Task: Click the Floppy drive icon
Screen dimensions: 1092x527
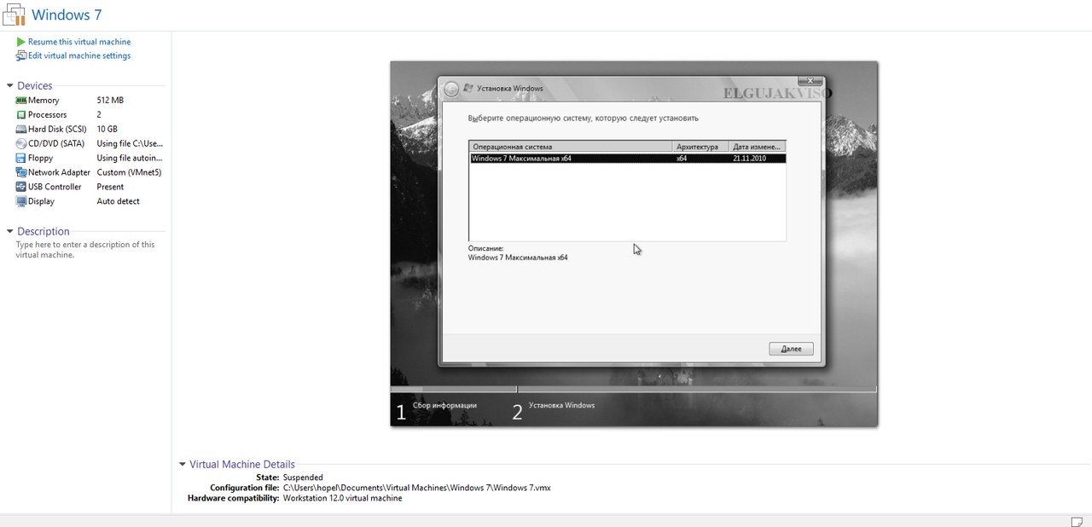Action: point(21,159)
